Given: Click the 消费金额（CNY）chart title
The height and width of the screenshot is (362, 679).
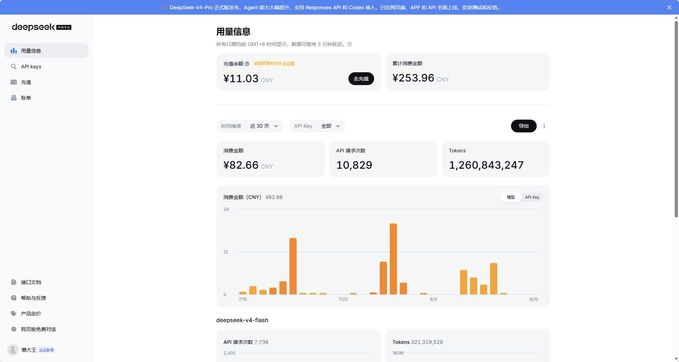Looking at the screenshot, I should (242, 197).
